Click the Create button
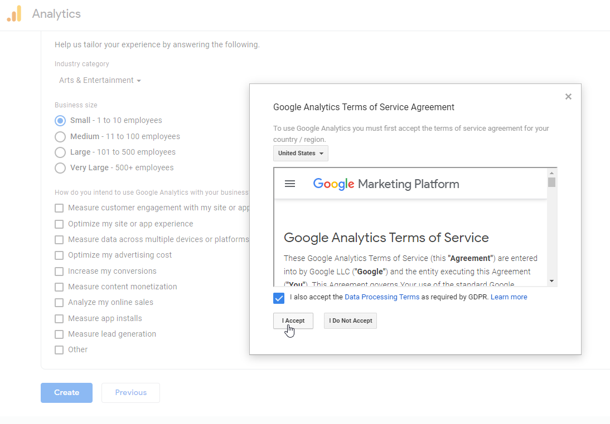610x424 pixels. (66, 392)
